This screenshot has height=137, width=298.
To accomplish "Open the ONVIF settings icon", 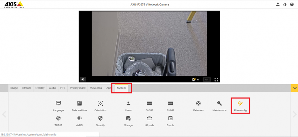I will [149, 103].
